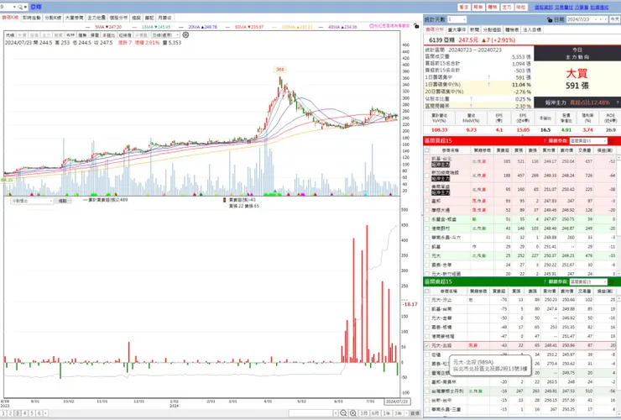621x420 pixels.
Task: Toggle the lock icon above the price axis
Action: point(416,26)
